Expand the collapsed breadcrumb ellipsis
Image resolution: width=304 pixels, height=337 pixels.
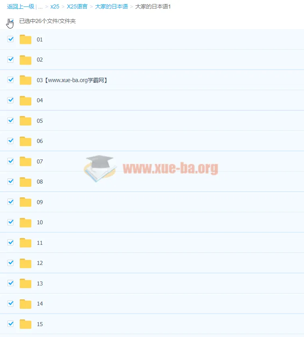pyautogui.click(x=41, y=7)
